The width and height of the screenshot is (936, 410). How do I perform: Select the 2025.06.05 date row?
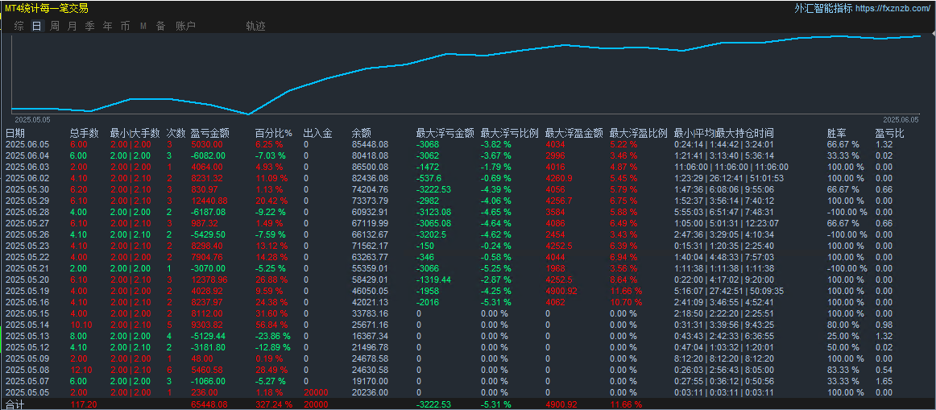point(27,144)
